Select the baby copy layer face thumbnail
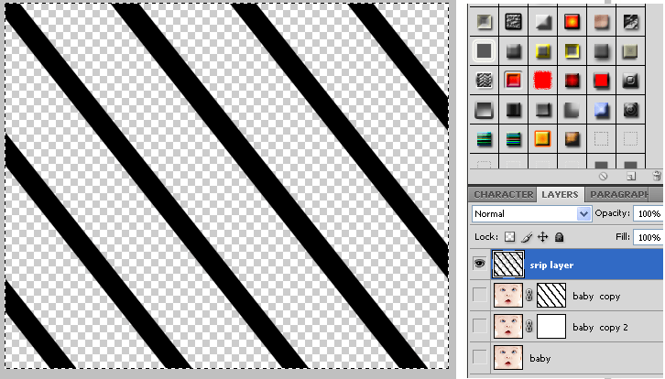This screenshot has width=665, height=379. [508, 296]
